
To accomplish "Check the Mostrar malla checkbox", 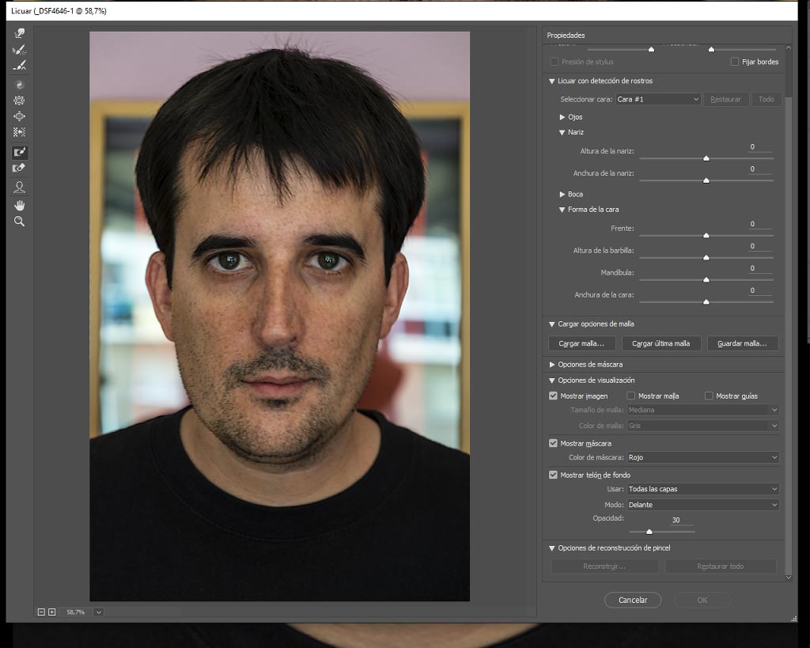I will pyautogui.click(x=630, y=396).
